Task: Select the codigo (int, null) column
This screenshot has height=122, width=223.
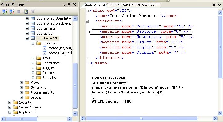Action: tap(60, 48)
